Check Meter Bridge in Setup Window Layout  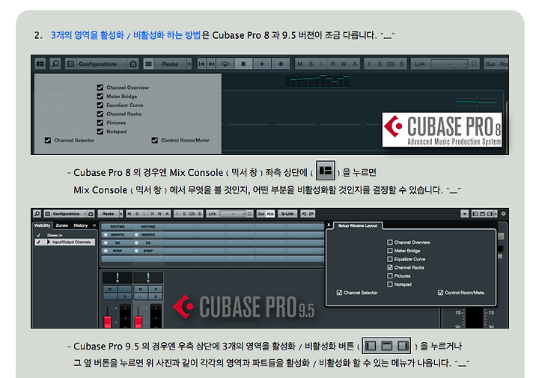coord(390,251)
